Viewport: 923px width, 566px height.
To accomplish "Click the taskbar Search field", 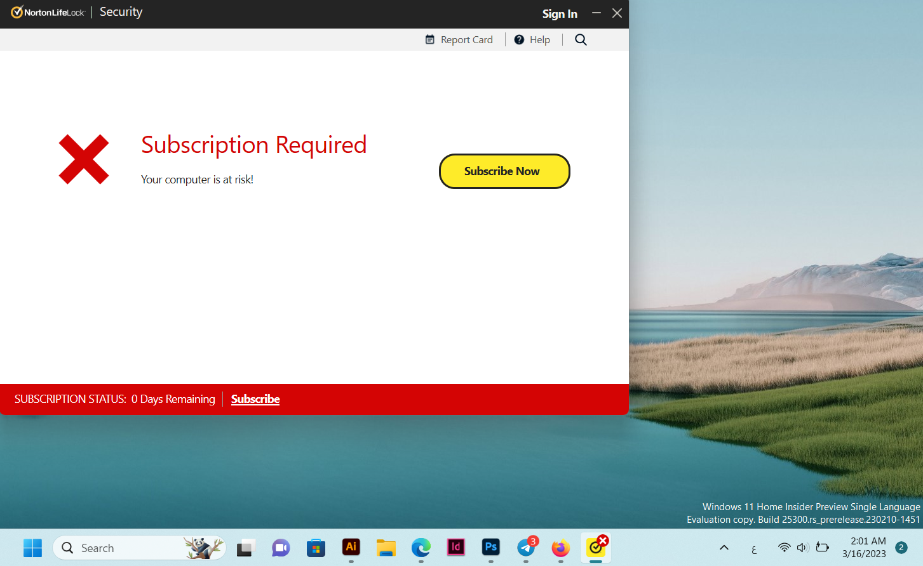I will (x=139, y=548).
